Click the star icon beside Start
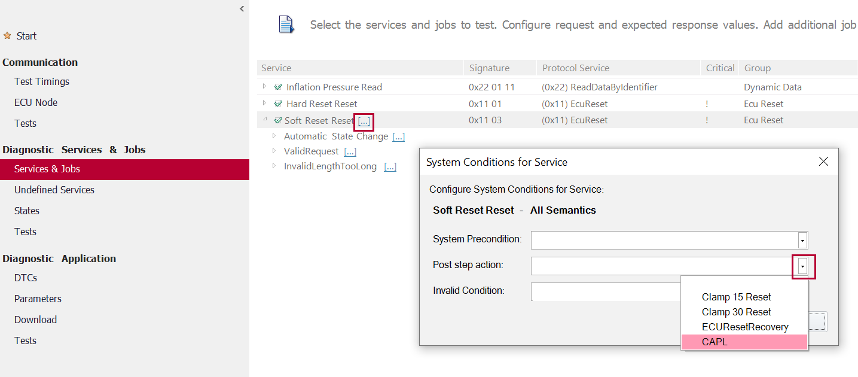 7,36
